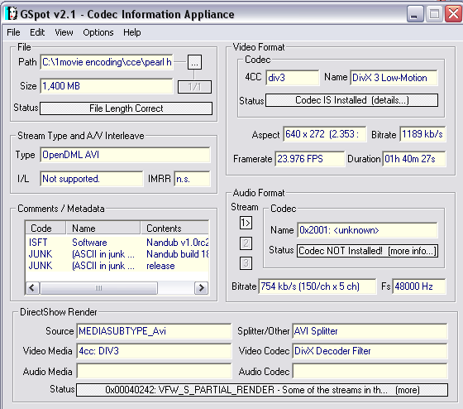Viewport: 463px width, 409px height.
Task: Click the video Bitrate field 1189 kb/s
Action: click(x=422, y=134)
